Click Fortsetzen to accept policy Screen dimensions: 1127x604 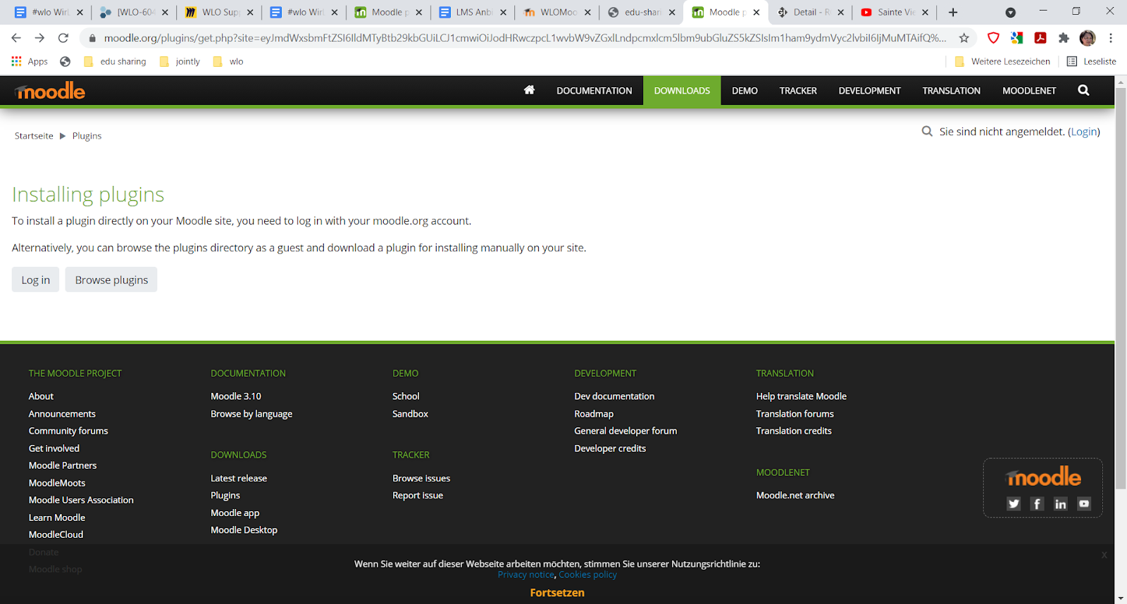(557, 593)
